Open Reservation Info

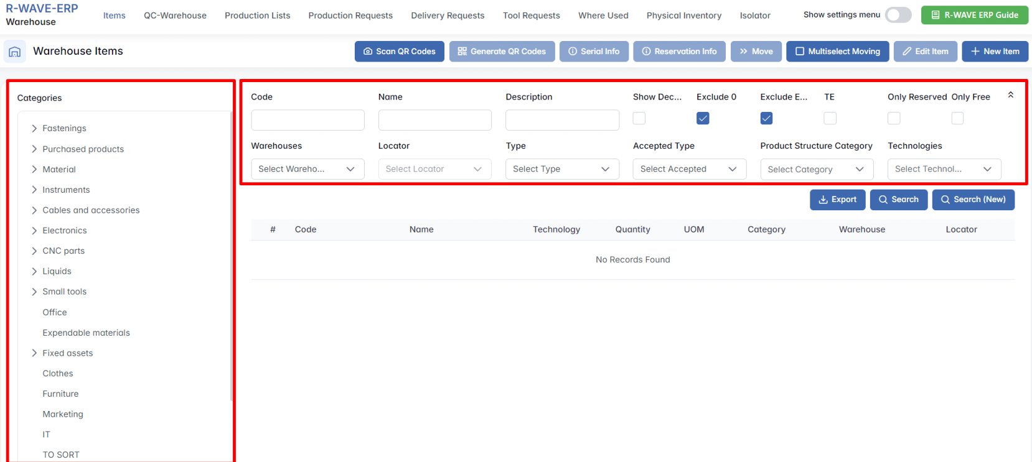point(679,52)
